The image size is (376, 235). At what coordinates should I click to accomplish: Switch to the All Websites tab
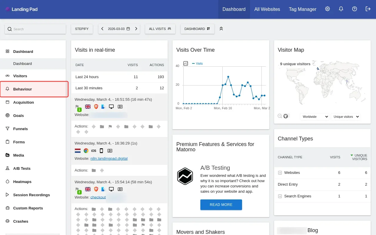click(267, 9)
